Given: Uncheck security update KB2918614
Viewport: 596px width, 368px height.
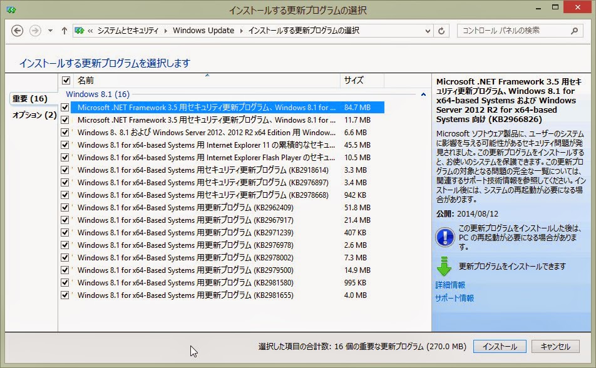Looking at the screenshot, I should coord(65,170).
